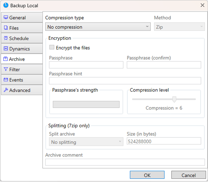Click the Advanced tab hammer icon
The image size is (208, 182).
(6, 90)
